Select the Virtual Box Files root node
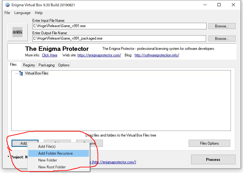Viewport: 243px width, 173px height. 37,73
